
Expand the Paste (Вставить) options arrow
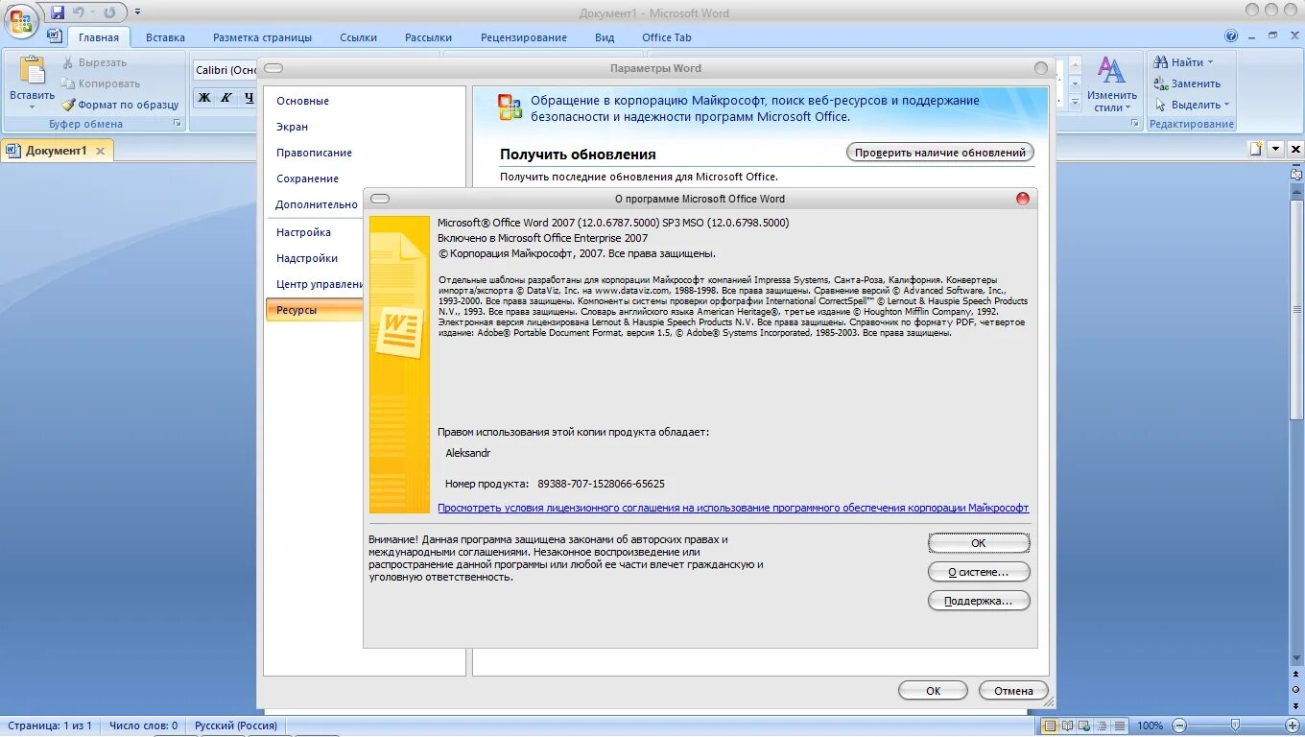click(x=33, y=107)
